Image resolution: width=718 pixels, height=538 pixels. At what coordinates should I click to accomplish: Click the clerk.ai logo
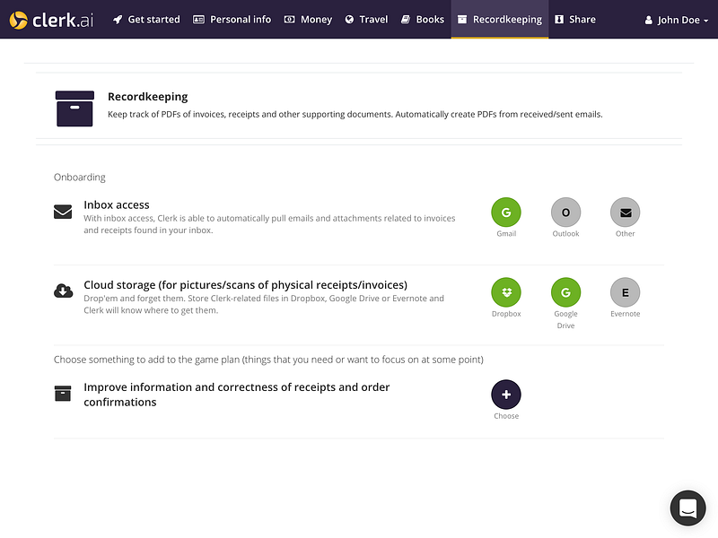point(51,20)
